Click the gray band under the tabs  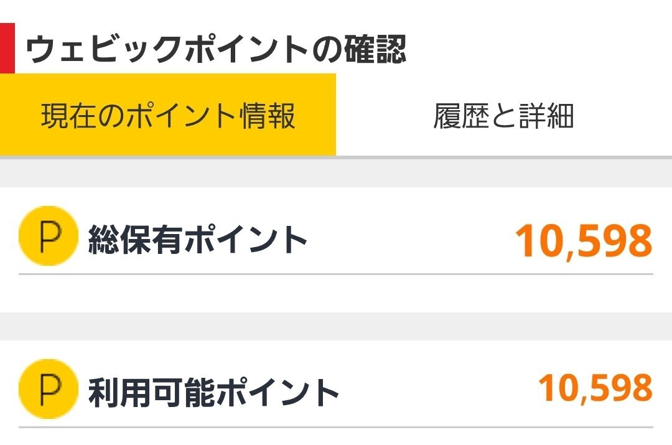point(336,173)
